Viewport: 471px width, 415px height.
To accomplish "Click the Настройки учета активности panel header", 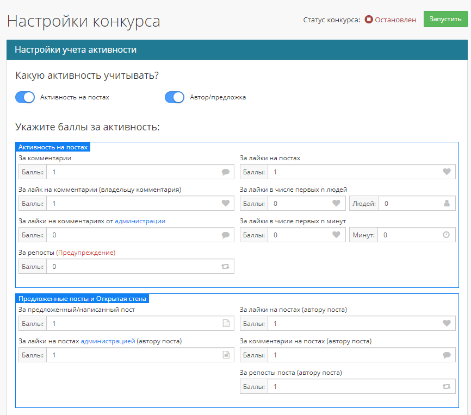I will (x=237, y=50).
